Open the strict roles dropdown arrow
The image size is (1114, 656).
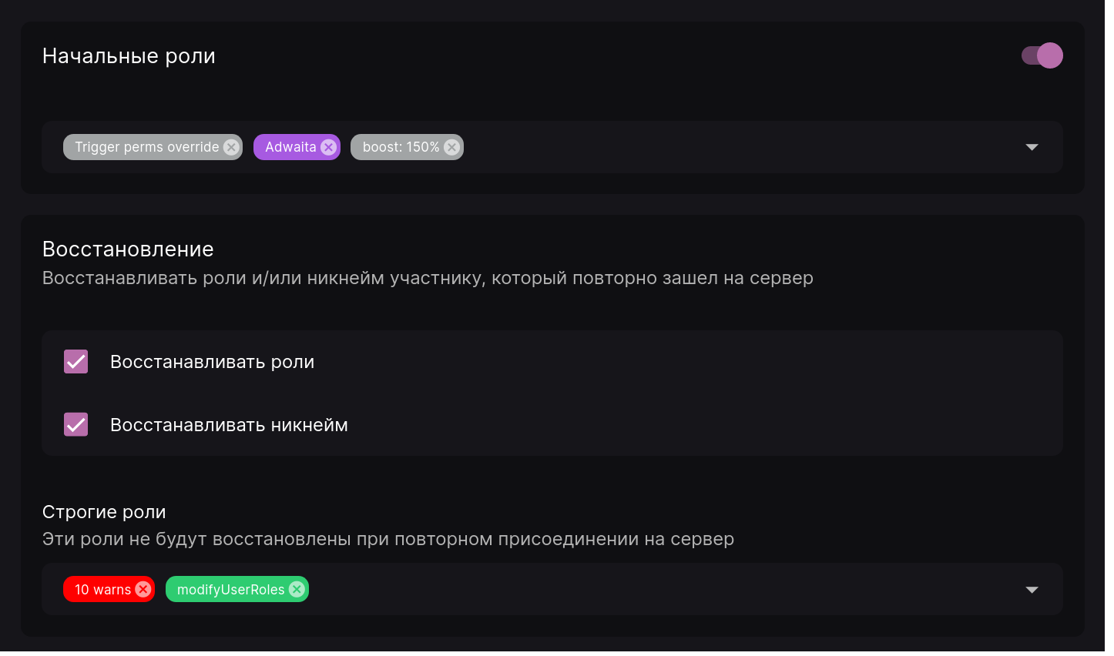(x=1032, y=589)
